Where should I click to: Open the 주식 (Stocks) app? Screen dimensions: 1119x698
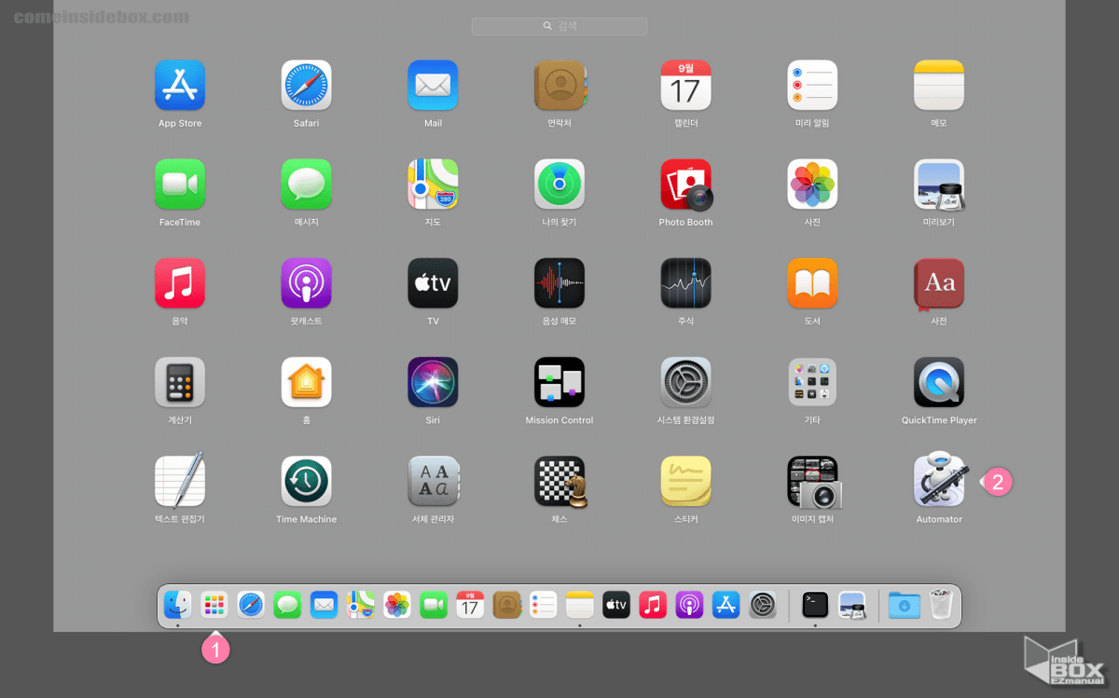click(x=685, y=283)
